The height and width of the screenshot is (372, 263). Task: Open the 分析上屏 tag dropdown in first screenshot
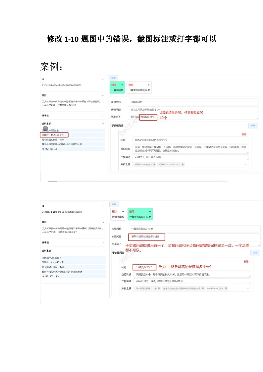tap(246, 164)
